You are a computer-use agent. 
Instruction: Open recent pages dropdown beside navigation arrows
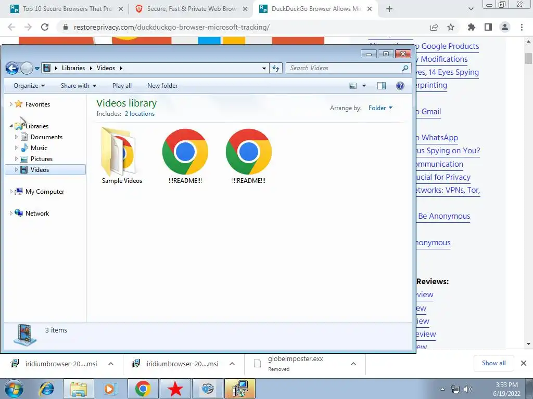tap(37, 68)
